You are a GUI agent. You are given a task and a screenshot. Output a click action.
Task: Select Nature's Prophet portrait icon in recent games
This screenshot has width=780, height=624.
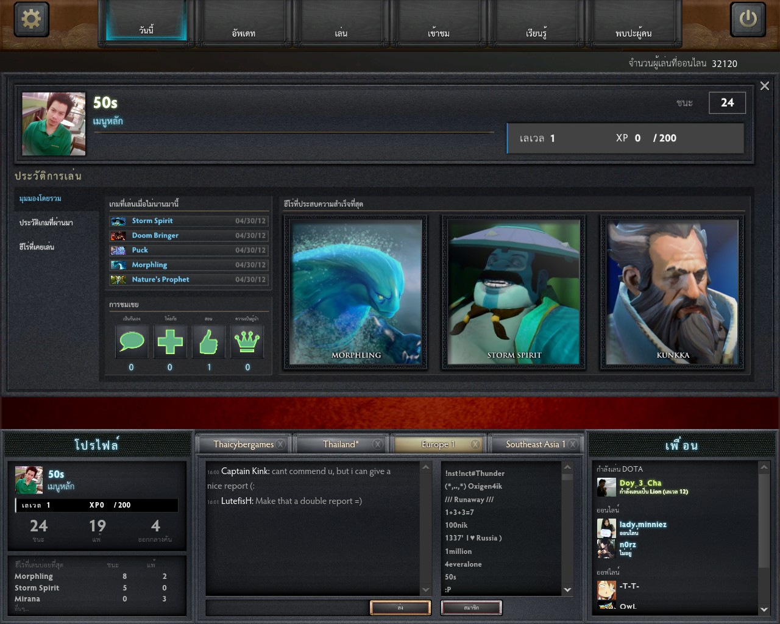pos(118,280)
